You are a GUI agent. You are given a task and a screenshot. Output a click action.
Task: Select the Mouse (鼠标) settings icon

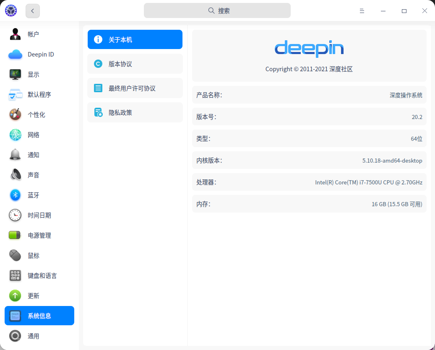[x=16, y=255]
